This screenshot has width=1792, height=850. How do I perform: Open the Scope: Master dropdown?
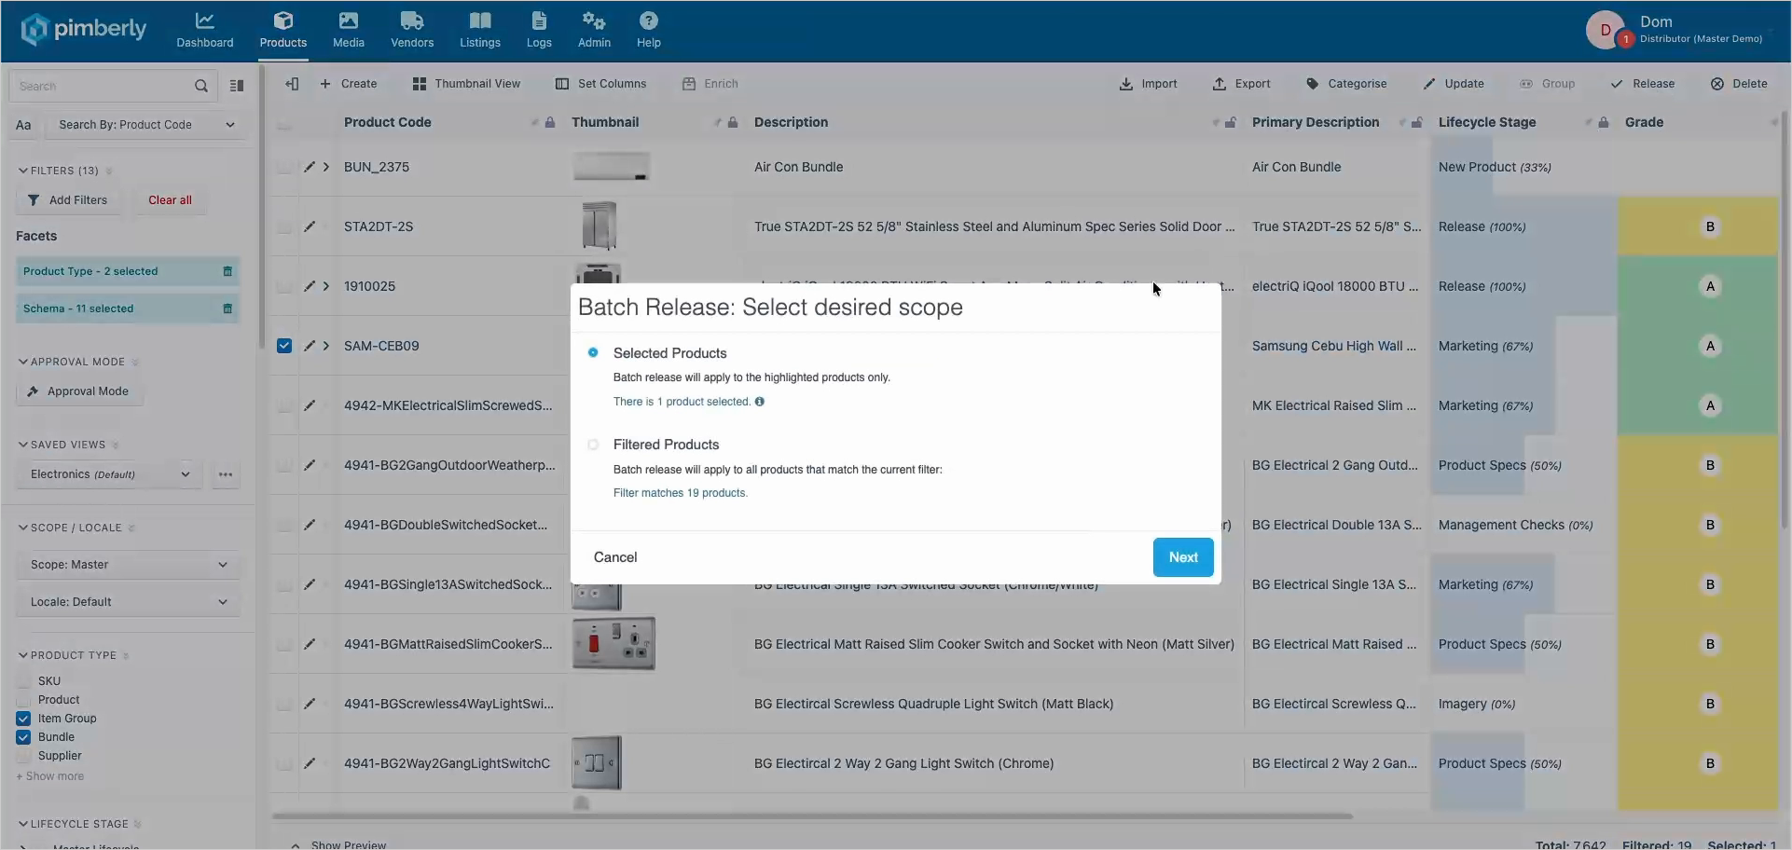click(x=129, y=565)
